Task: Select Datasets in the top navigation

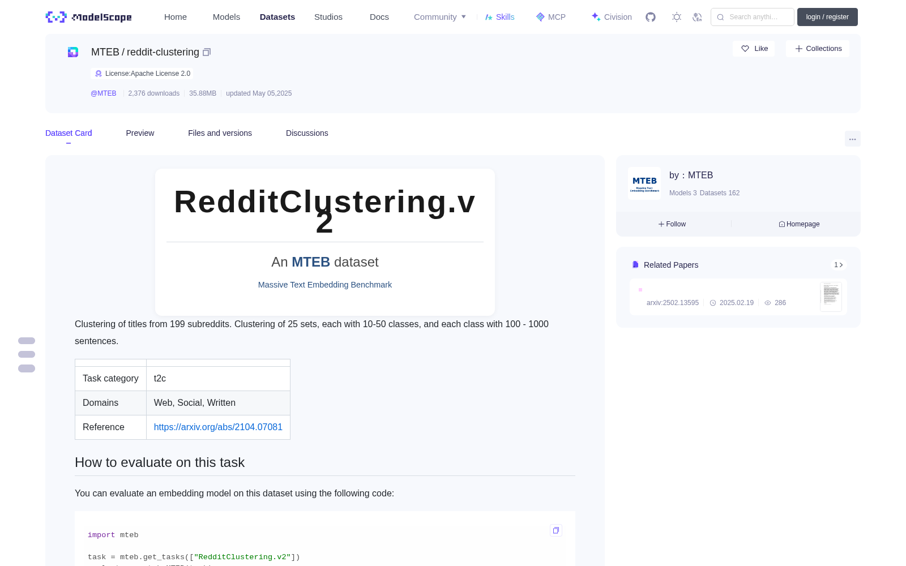Action: (277, 17)
